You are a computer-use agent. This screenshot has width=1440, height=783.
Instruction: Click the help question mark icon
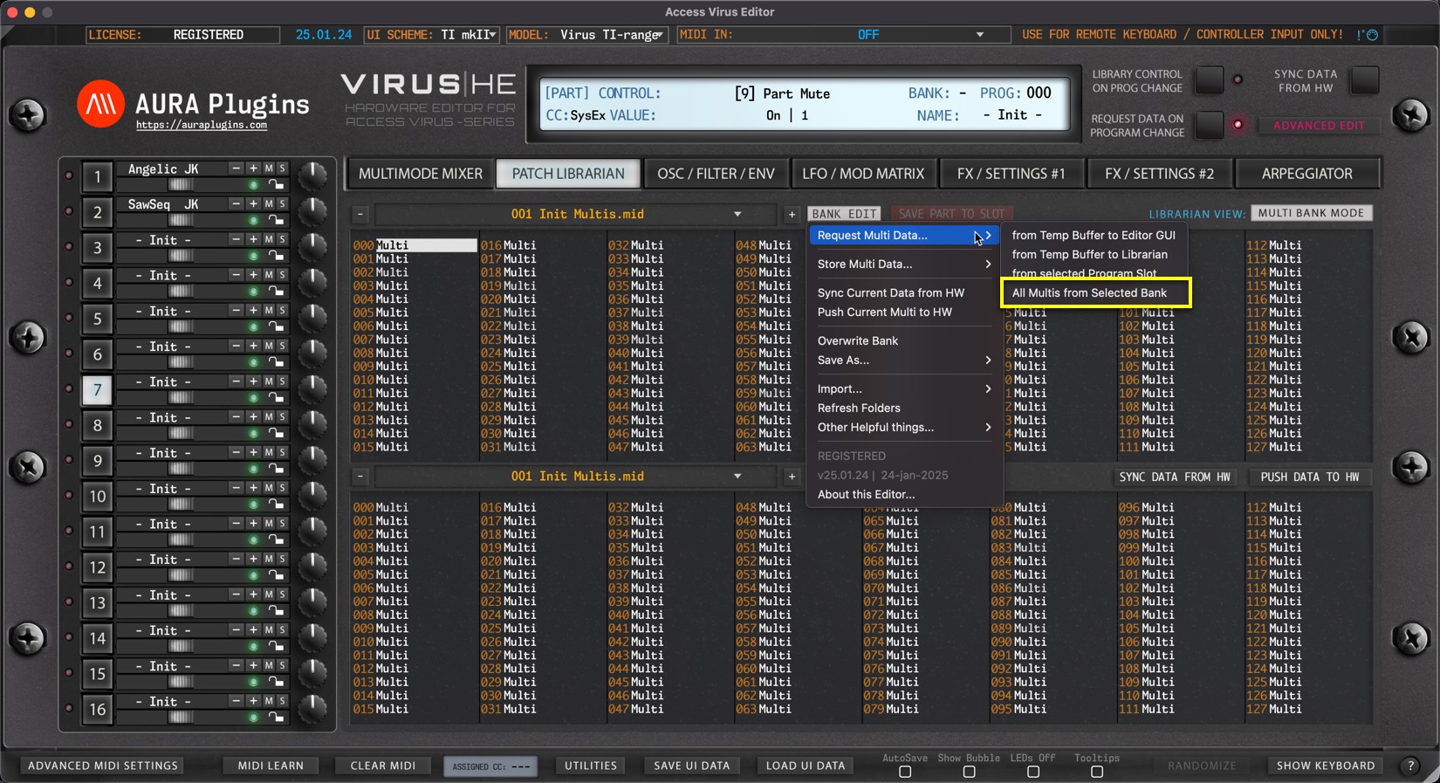[1410, 766]
